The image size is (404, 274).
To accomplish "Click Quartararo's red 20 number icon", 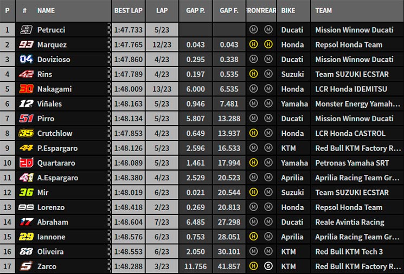I will tap(26, 163).
